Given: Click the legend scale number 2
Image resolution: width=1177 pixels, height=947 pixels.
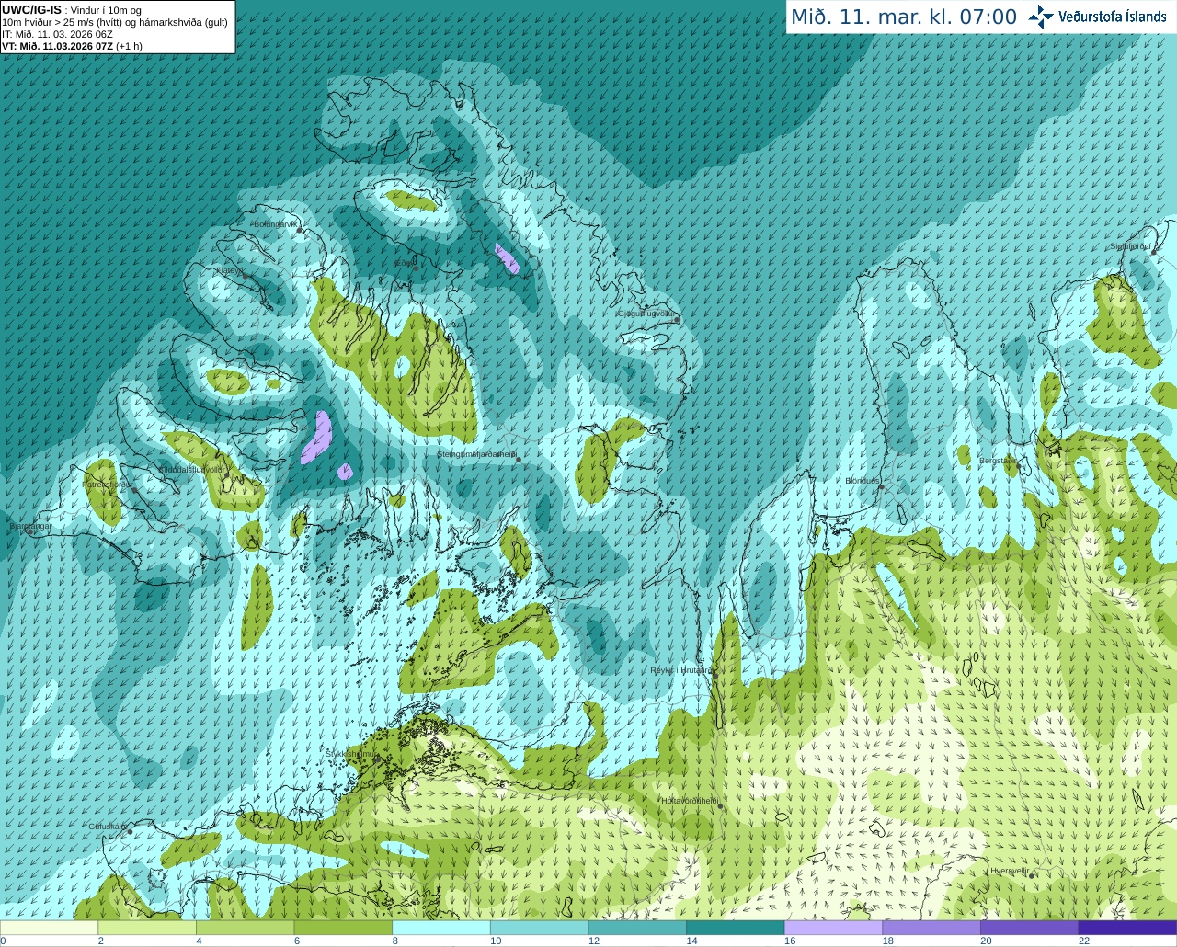Looking at the screenshot, I should click(x=101, y=941).
